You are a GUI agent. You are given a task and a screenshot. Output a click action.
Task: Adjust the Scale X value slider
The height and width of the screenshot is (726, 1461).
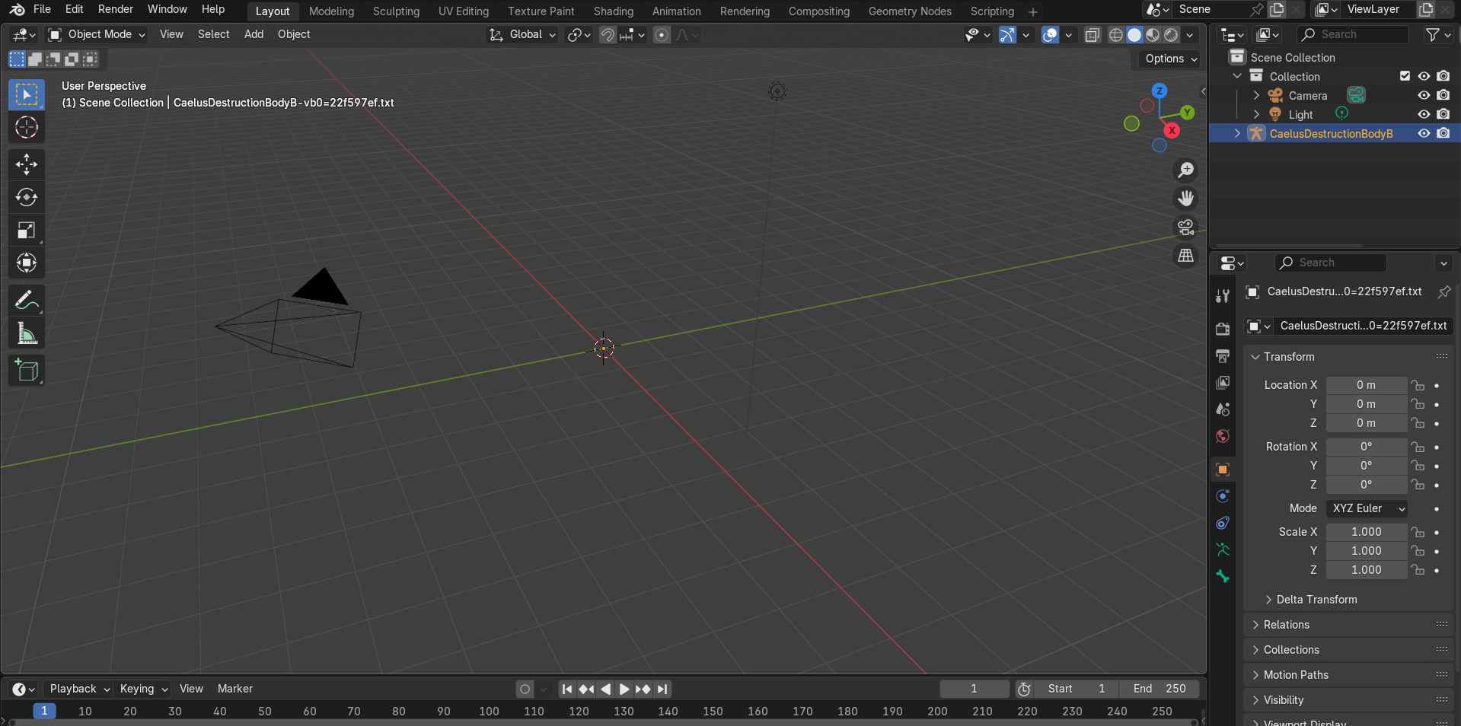(x=1366, y=532)
